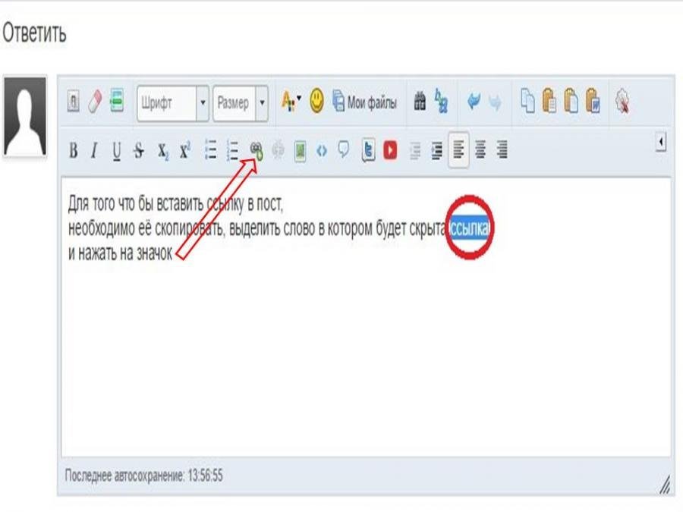Select align center

480,149
